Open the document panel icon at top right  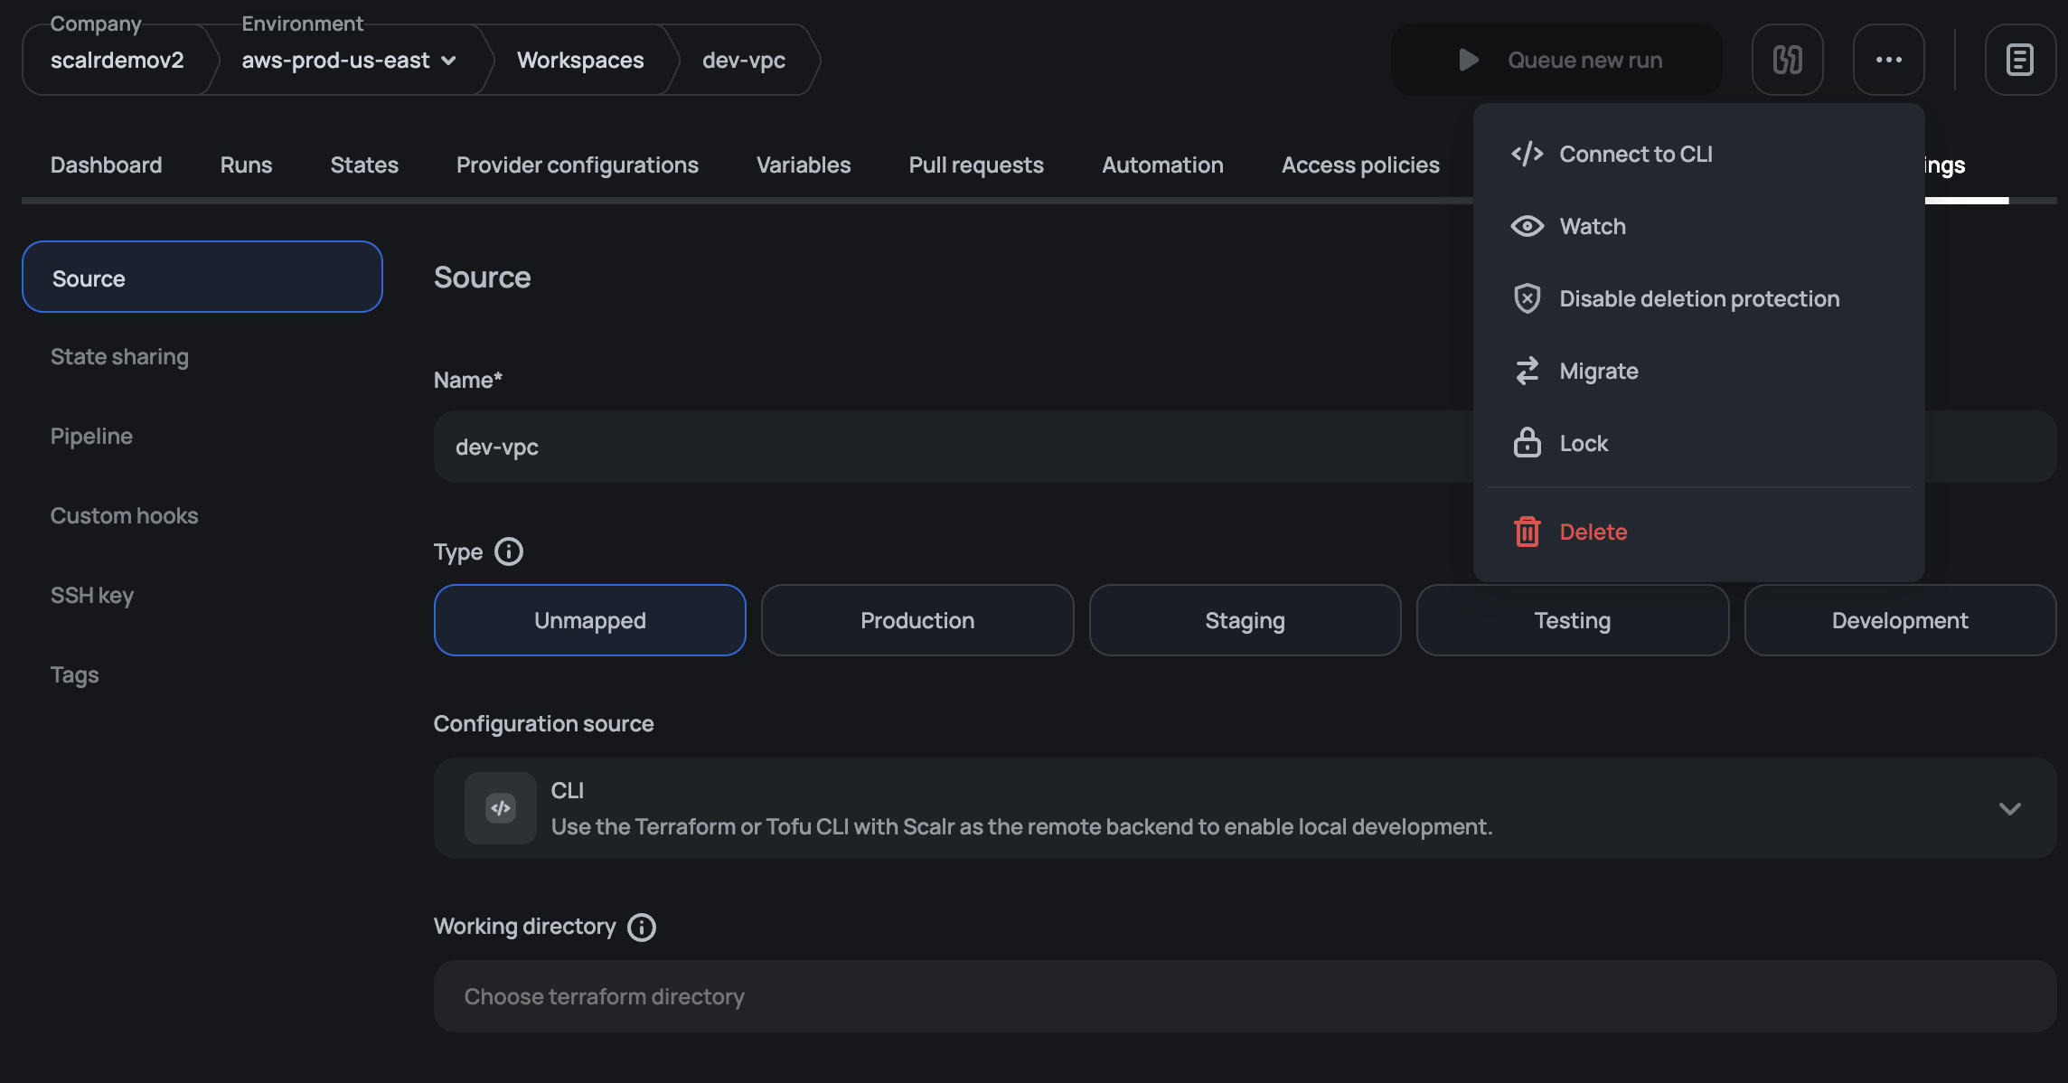[2019, 60]
